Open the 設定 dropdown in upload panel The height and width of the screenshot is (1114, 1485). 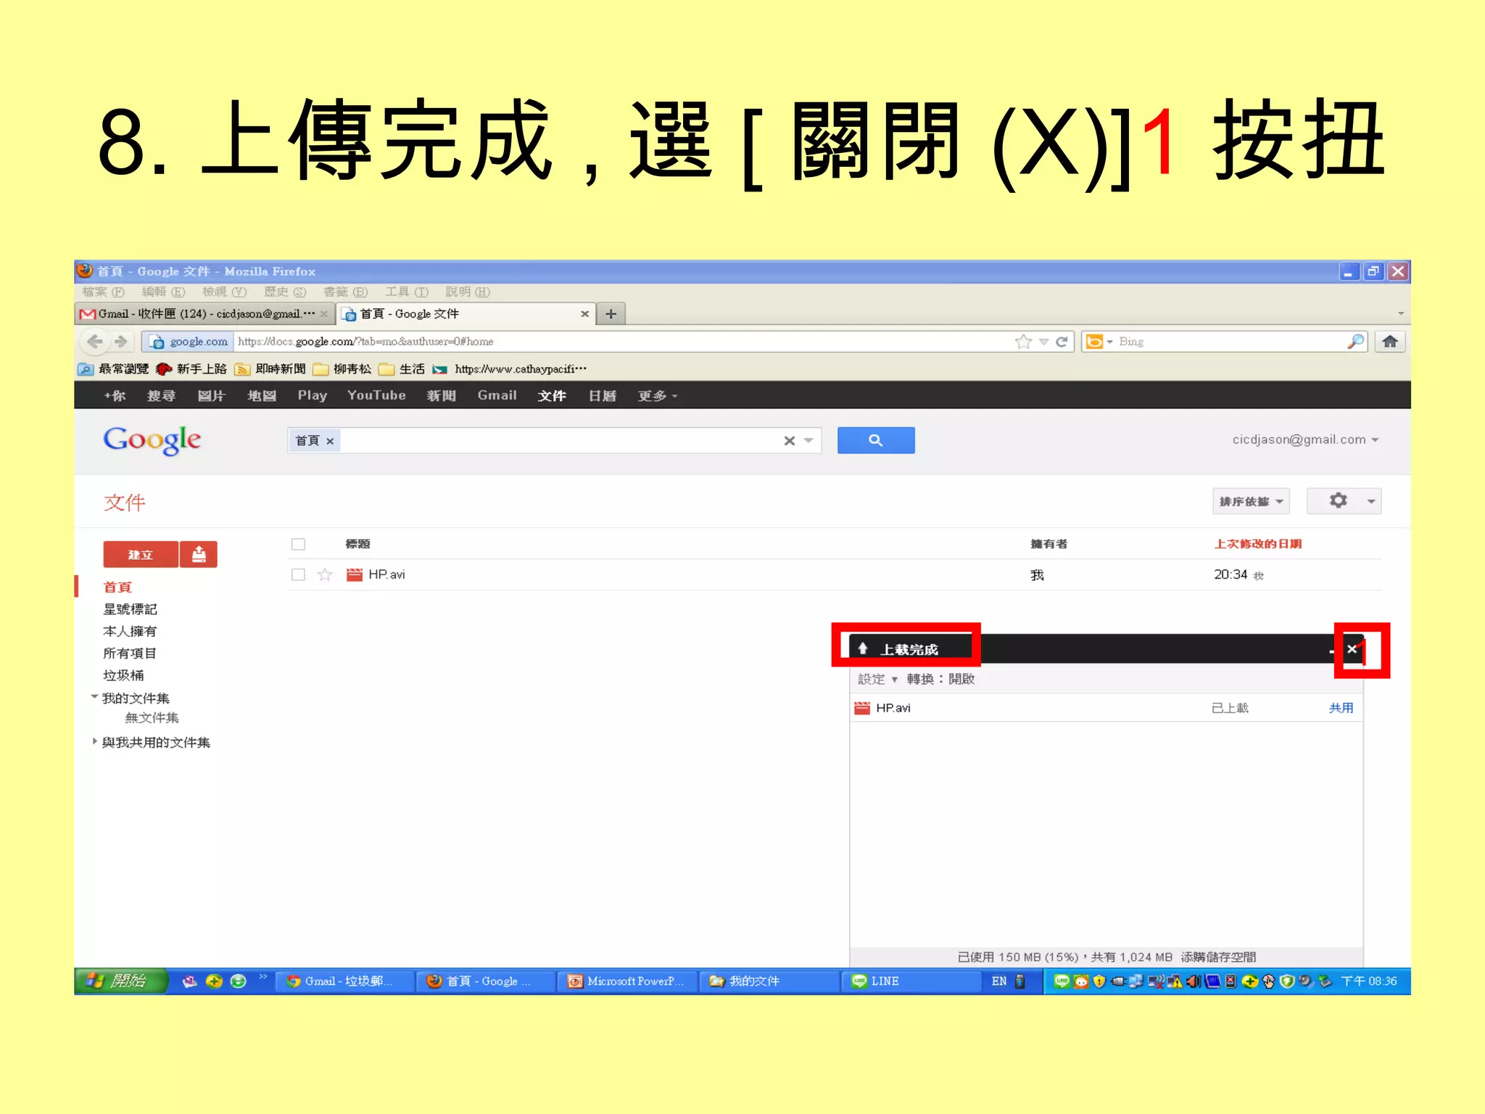877,680
